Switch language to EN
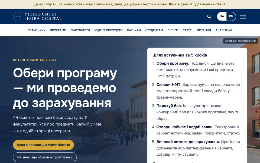260x163 pixels. 231,17
